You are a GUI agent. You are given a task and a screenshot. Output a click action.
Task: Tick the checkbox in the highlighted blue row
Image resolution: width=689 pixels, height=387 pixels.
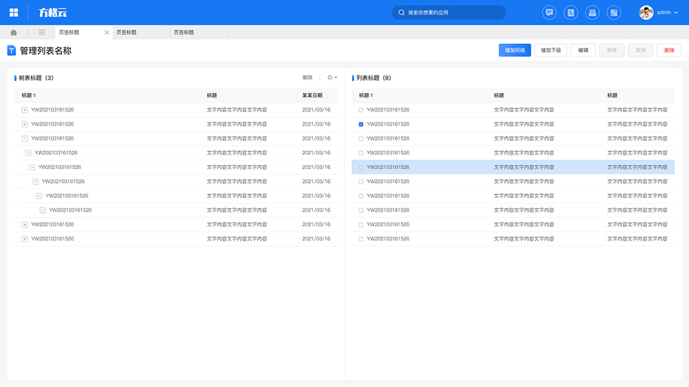[x=361, y=168]
